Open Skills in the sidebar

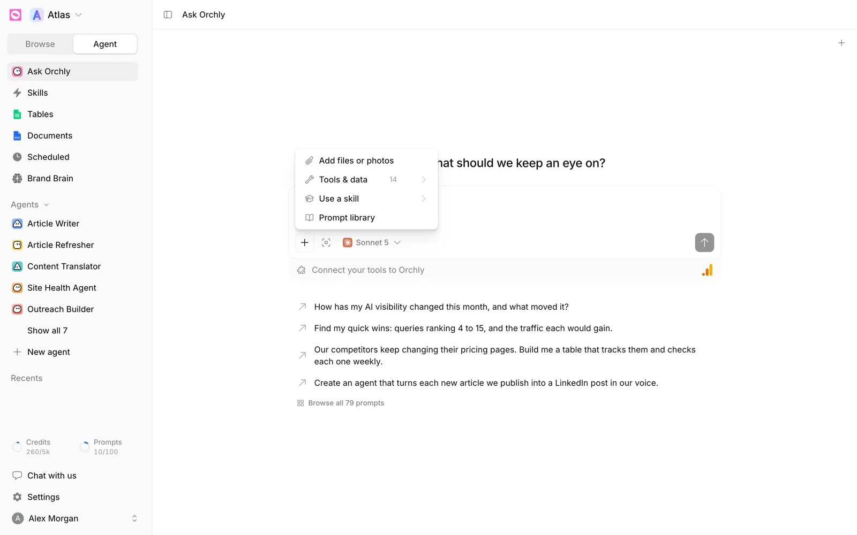coord(73,93)
